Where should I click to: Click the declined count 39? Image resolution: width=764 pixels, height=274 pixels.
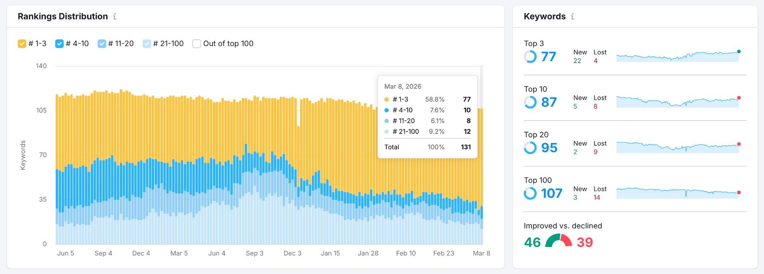(585, 242)
